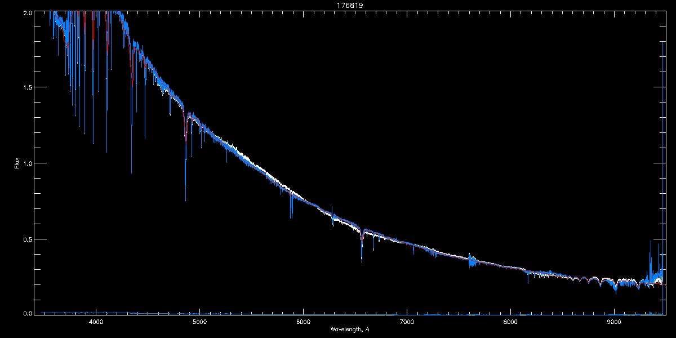Image resolution: width=676 pixels, height=338 pixels.
Task: Click the plot title 176819
Action: point(350,6)
